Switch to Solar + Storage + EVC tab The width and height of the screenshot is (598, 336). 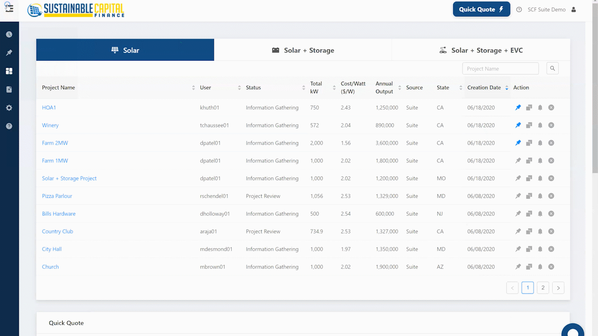481,50
